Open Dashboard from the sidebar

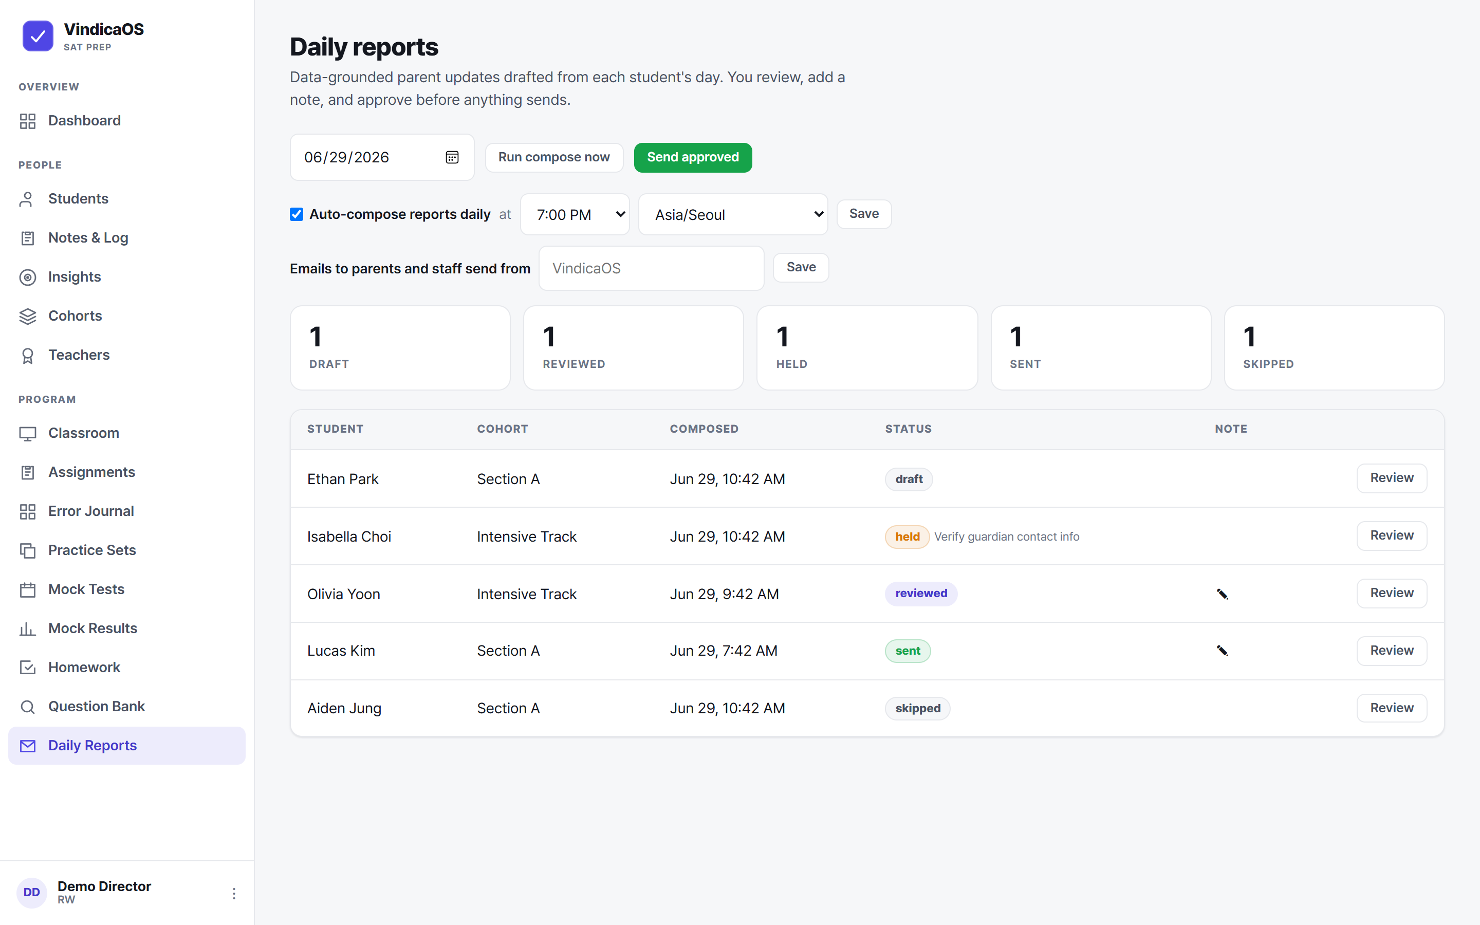click(126, 121)
